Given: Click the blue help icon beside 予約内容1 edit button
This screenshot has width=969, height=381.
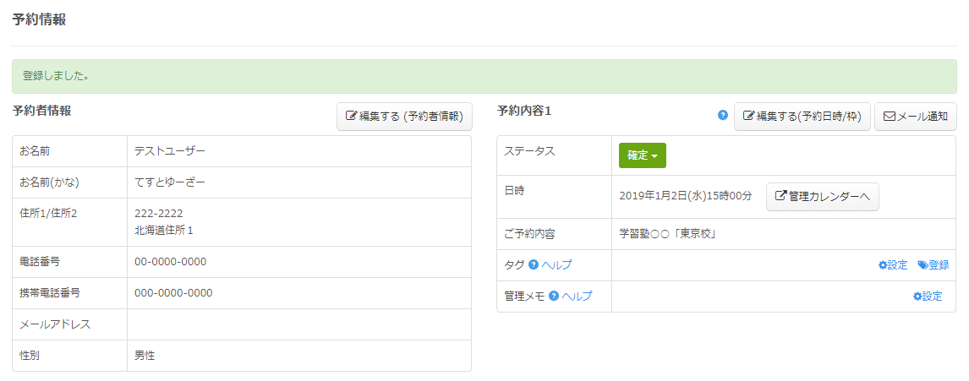Looking at the screenshot, I should point(723,115).
